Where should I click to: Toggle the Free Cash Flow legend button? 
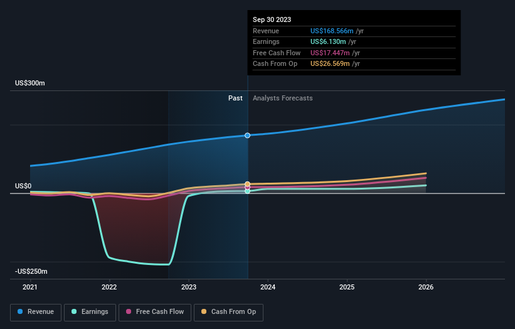point(155,312)
